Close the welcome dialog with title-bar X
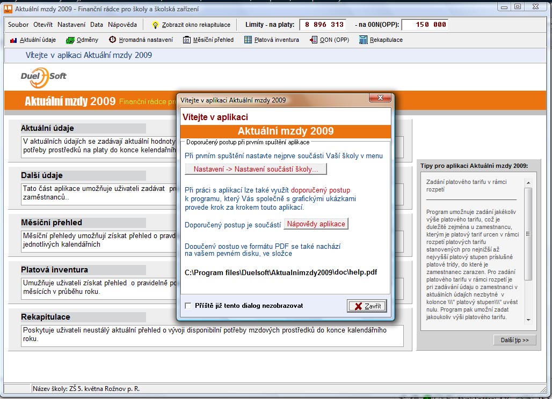This screenshot has height=399, width=552. (x=380, y=98)
